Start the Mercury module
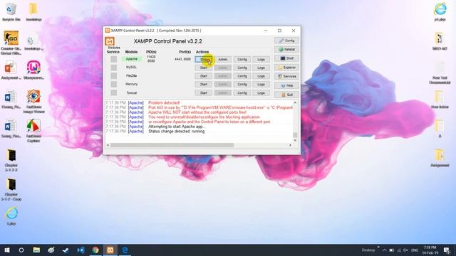Viewport: 456px width, 256px height. [203, 85]
